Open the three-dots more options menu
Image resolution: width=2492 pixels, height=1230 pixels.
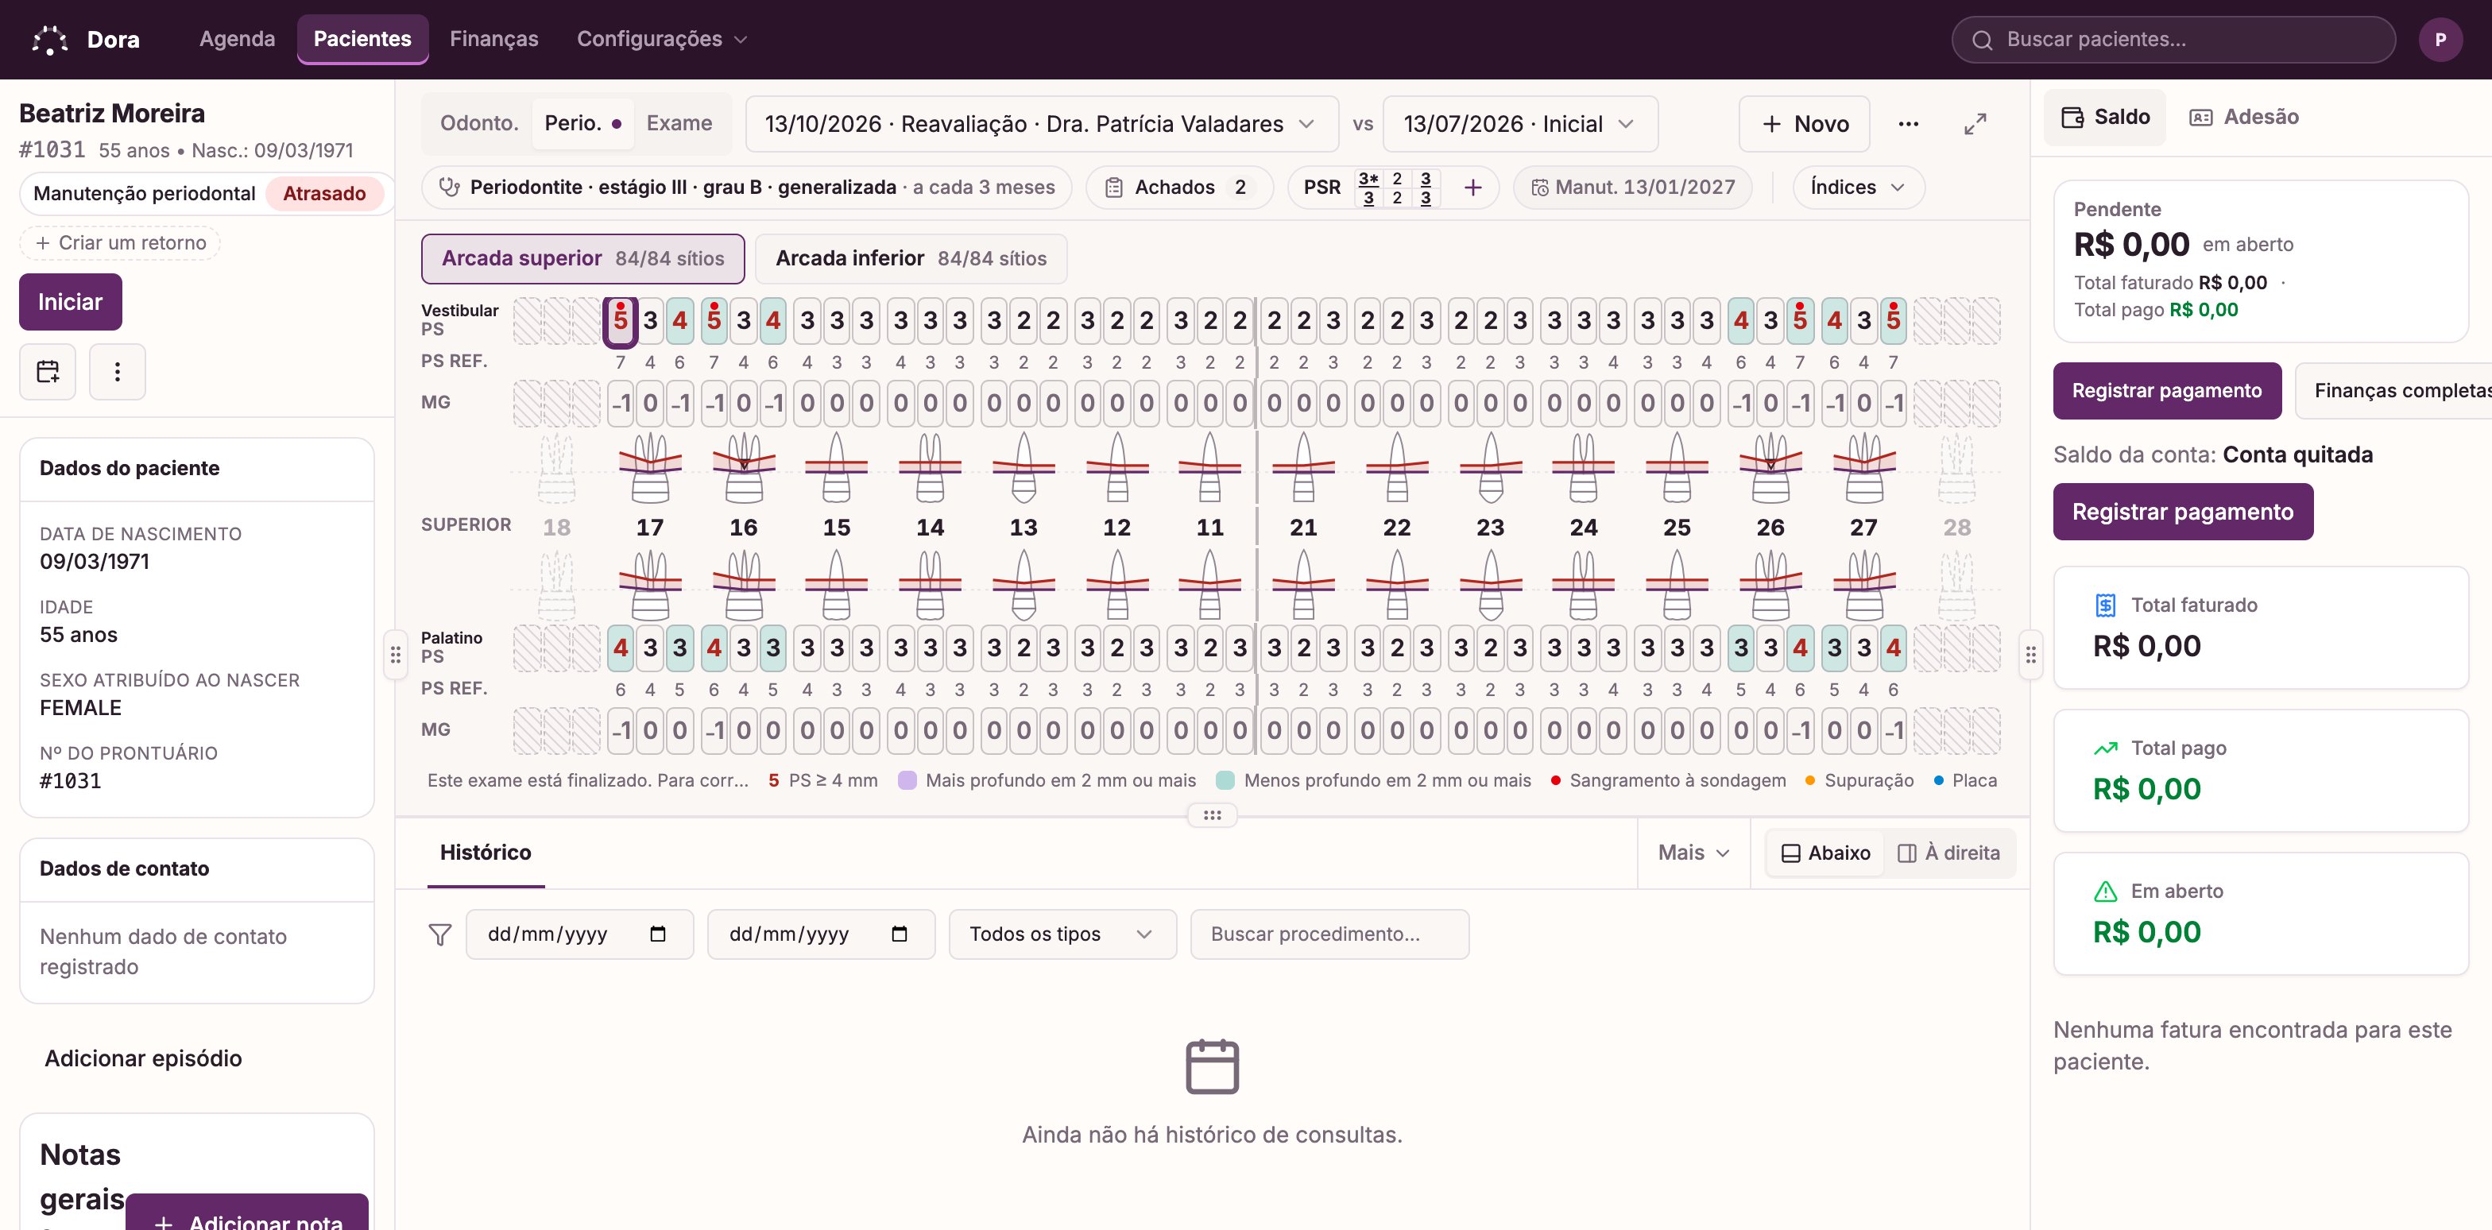[x=1908, y=124]
